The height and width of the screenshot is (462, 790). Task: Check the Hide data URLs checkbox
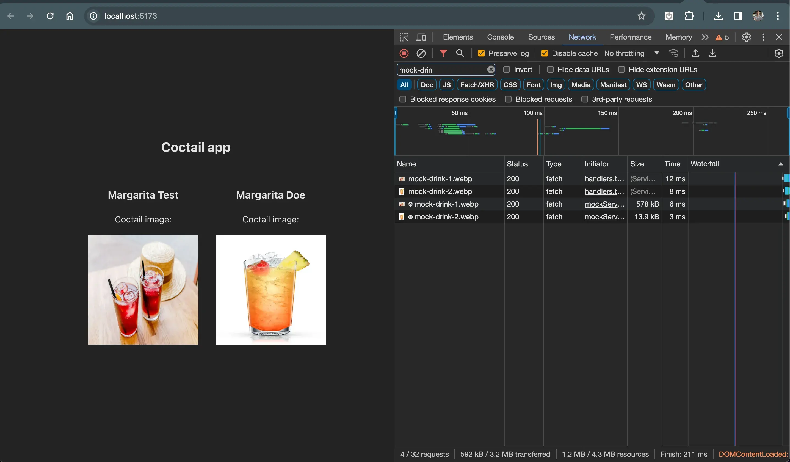[550, 69]
